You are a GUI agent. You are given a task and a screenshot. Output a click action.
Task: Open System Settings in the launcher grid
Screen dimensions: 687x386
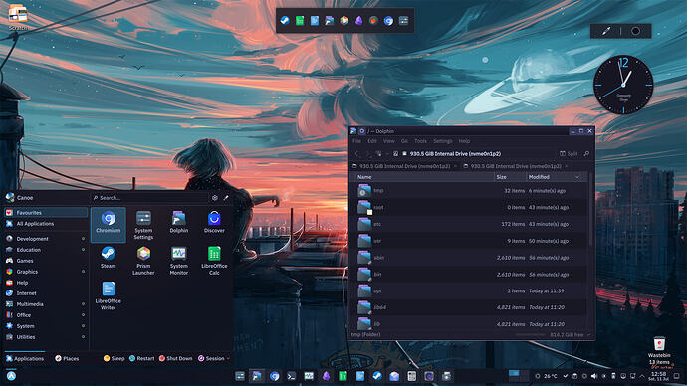(143, 225)
